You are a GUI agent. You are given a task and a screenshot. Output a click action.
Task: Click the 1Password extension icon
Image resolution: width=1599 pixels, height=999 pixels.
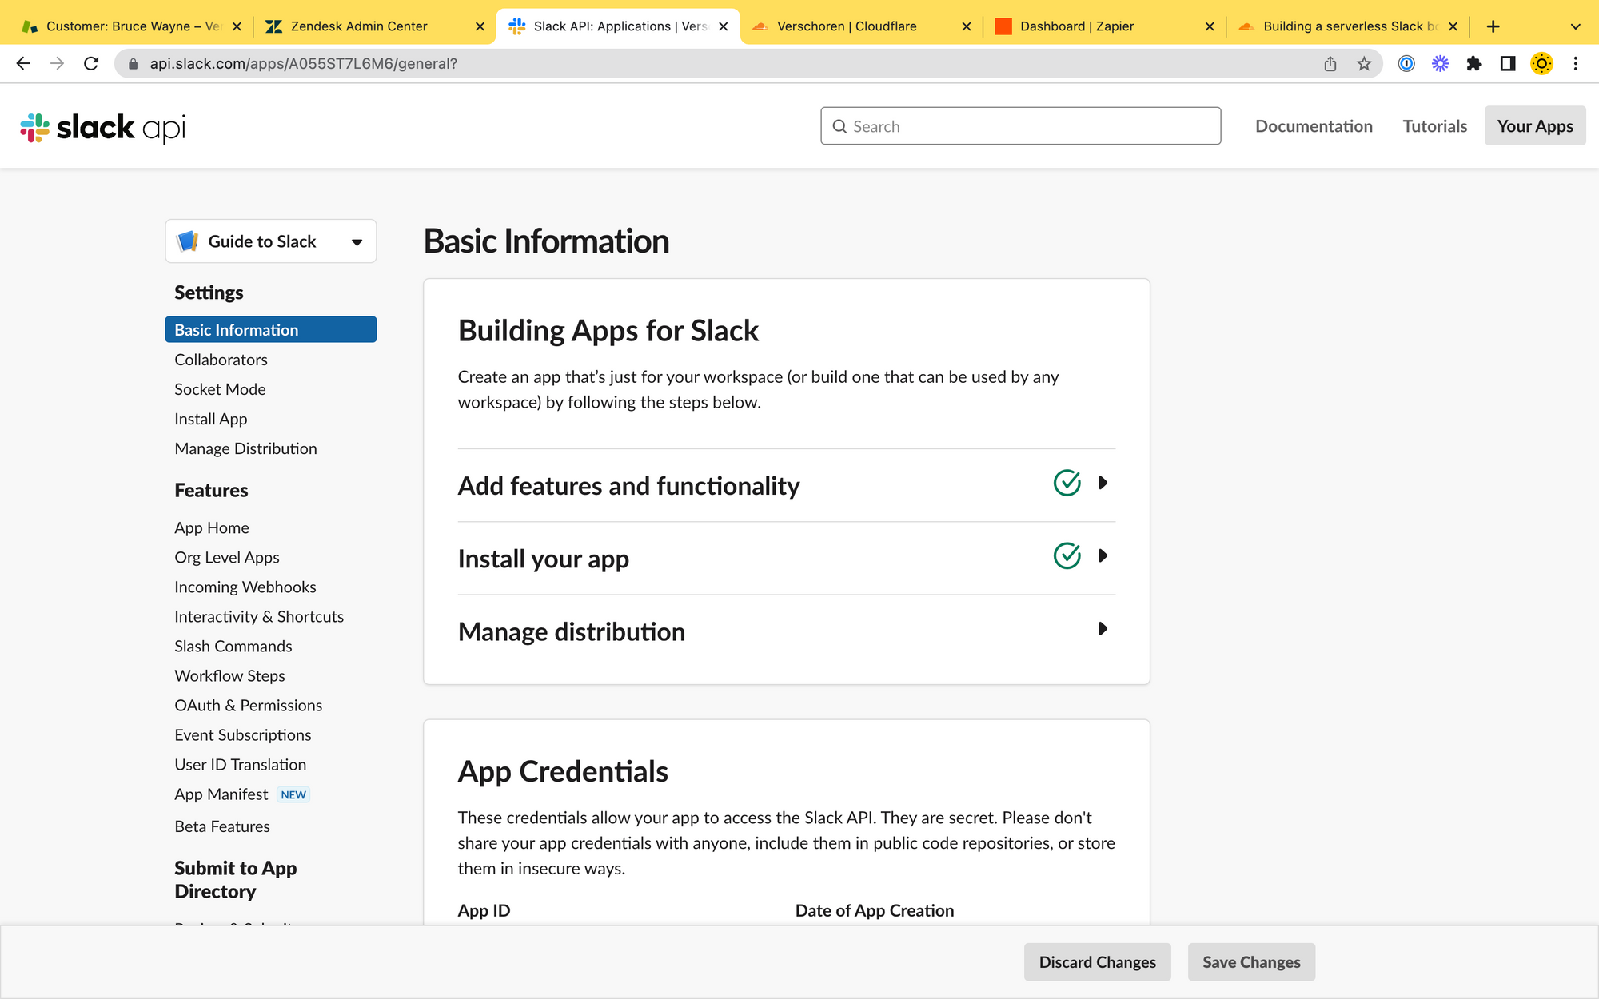click(1406, 63)
